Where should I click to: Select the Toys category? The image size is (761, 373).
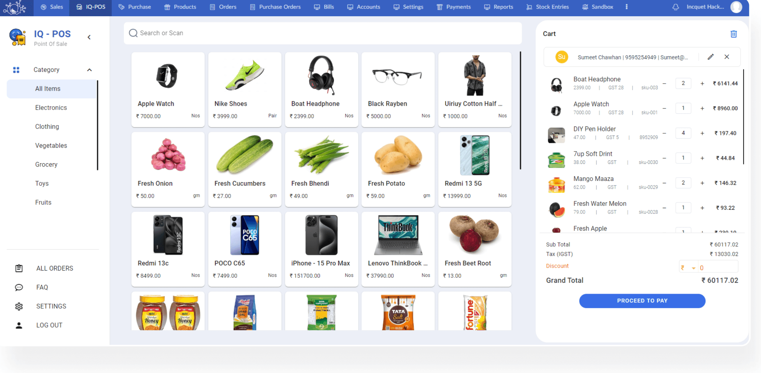click(x=42, y=183)
